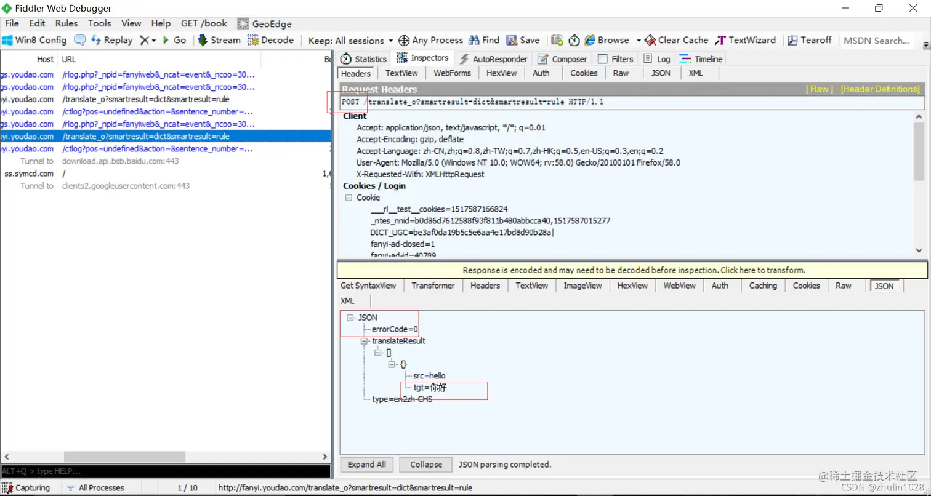Click the camera screenshot icon

coord(557,40)
